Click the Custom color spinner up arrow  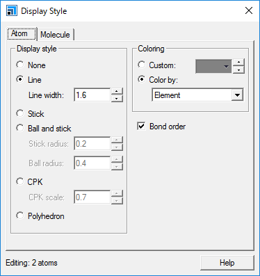pyautogui.click(x=238, y=63)
